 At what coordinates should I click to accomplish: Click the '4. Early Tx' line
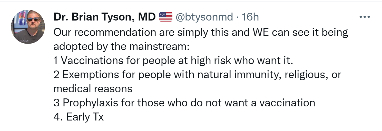(x=79, y=117)
